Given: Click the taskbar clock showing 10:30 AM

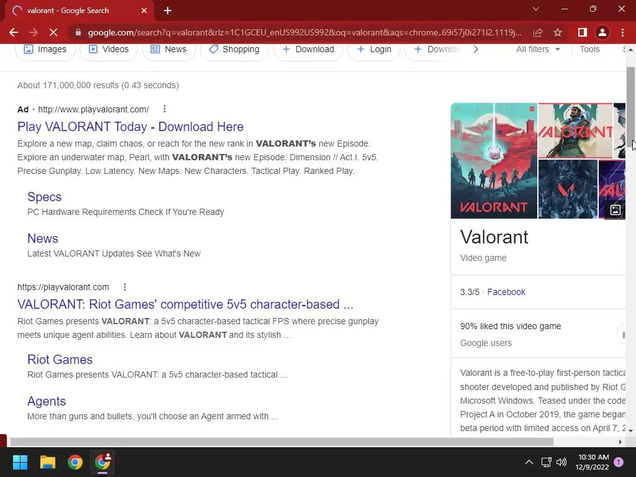Looking at the screenshot, I should [x=592, y=462].
